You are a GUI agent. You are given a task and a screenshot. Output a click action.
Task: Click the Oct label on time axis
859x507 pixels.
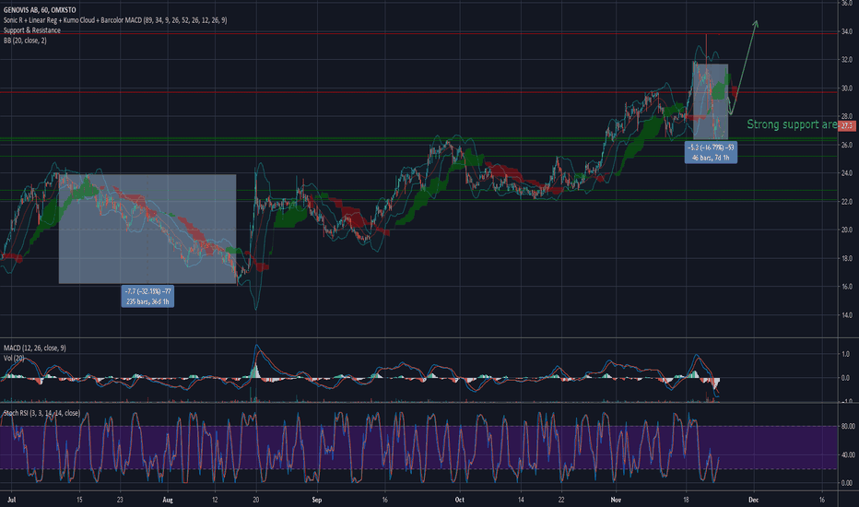pos(460,500)
